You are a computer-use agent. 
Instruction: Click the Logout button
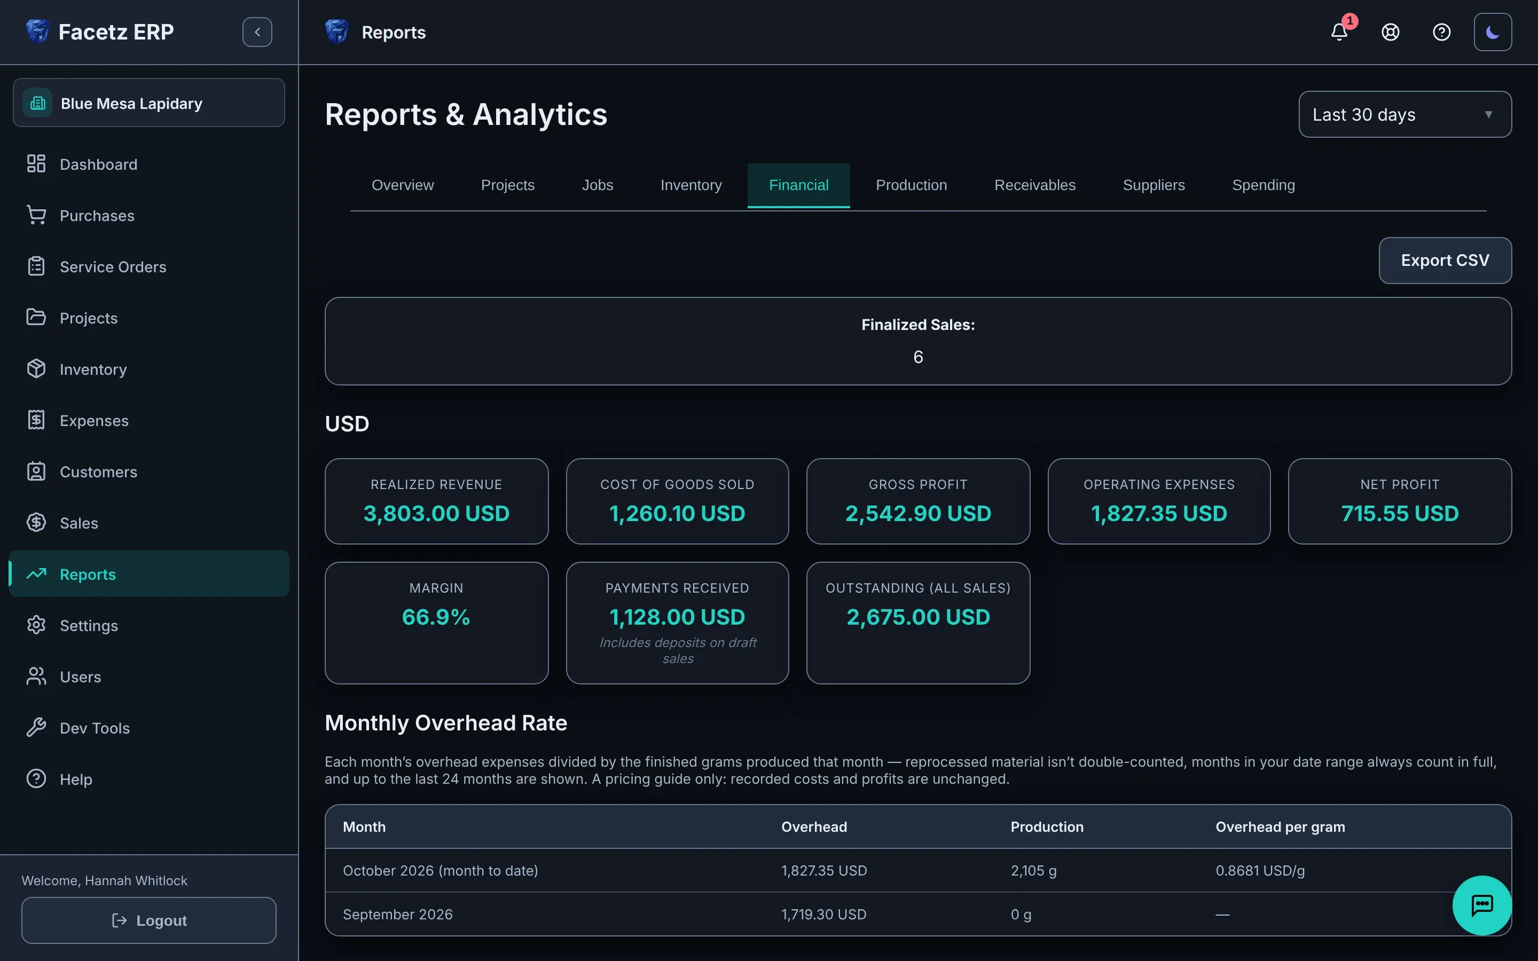tap(148, 920)
